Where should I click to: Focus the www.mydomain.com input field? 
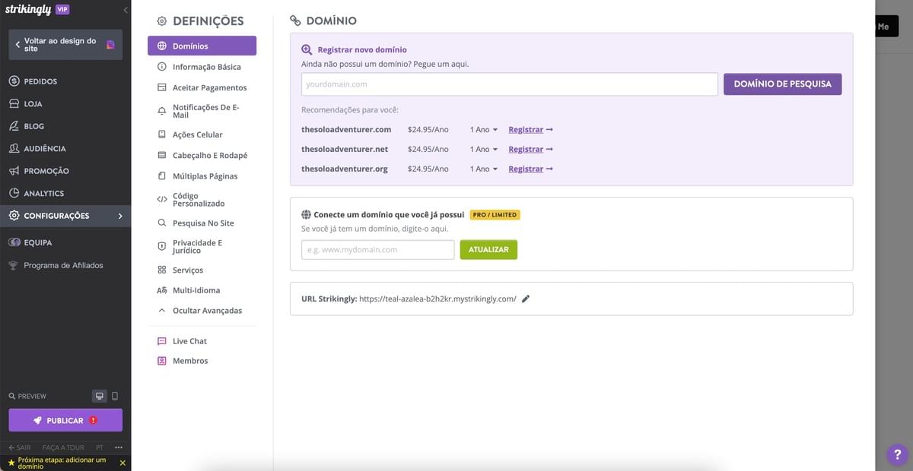[378, 250]
